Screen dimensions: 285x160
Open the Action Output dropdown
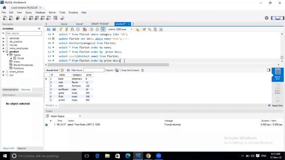point(65,116)
